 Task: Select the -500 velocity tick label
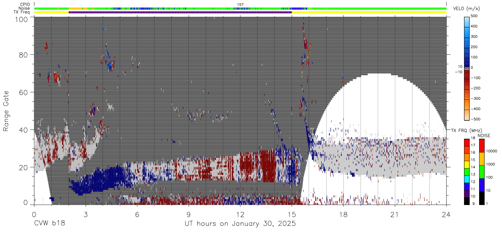(475, 119)
